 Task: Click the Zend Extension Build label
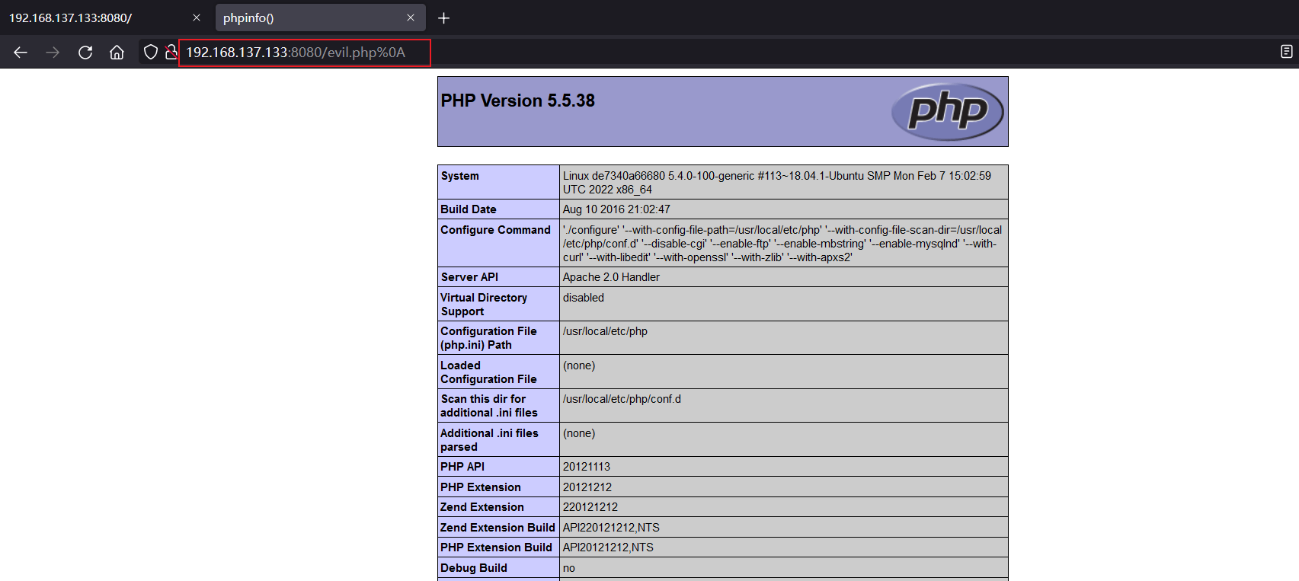498,528
